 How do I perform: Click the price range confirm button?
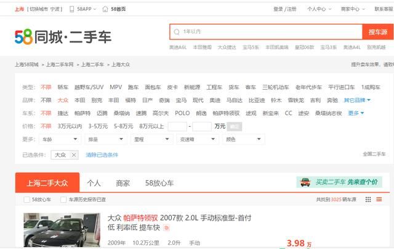[x=234, y=126]
